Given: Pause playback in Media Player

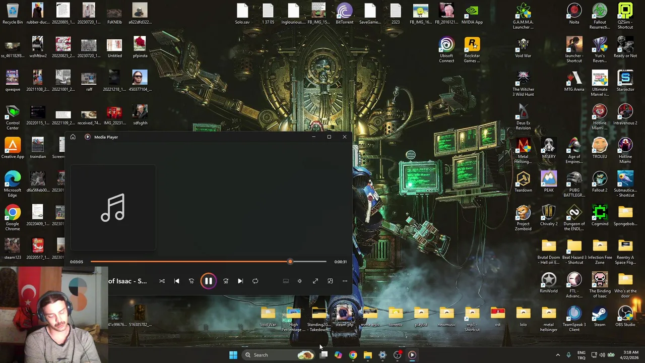Looking at the screenshot, I should pyautogui.click(x=208, y=281).
